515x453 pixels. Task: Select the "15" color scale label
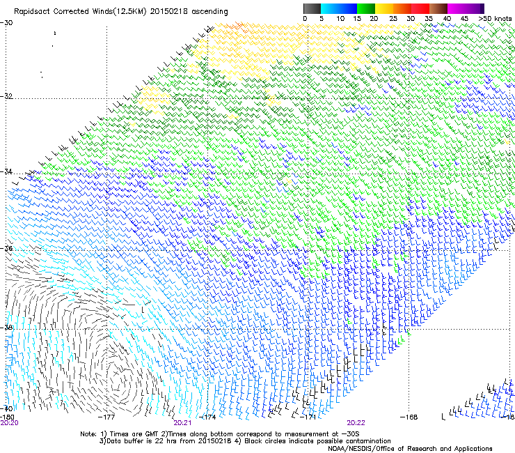(x=357, y=19)
